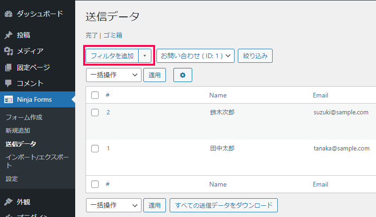Go to インポート/エクスポート submenu
Viewport: 376px width, 217px height.
pyautogui.click(x=37, y=161)
